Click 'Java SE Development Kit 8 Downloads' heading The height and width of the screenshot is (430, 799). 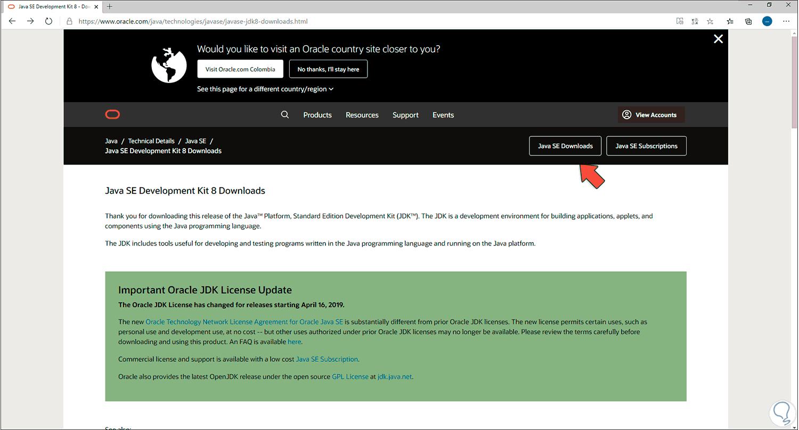185,191
